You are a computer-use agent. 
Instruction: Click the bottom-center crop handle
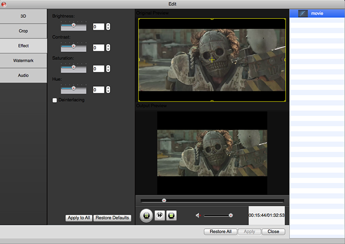[x=212, y=101]
